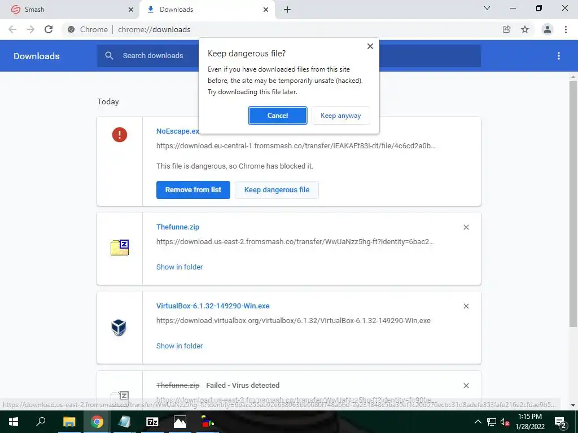This screenshot has height=433, width=578.
Task: Open the Photos app in taskbar
Action: (180, 421)
